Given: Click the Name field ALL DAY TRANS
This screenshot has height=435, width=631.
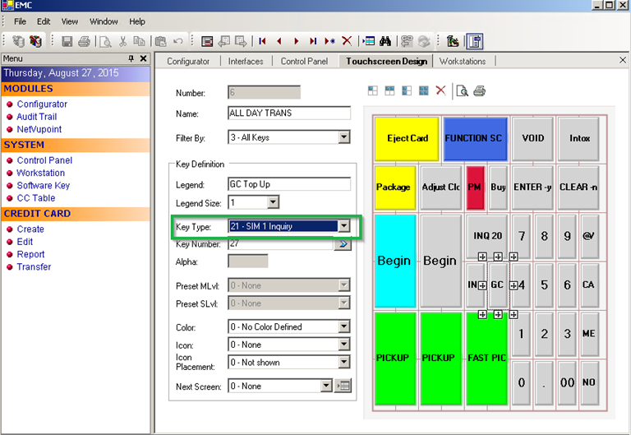Looking at the screenshot, I should tap(289, 113).
